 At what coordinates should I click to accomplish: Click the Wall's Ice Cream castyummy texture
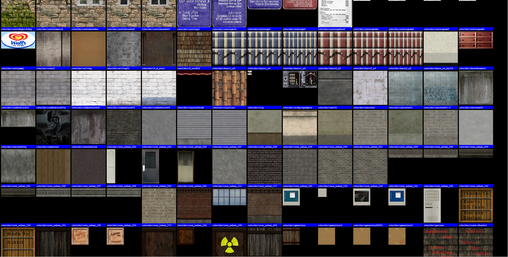point(18,40)
